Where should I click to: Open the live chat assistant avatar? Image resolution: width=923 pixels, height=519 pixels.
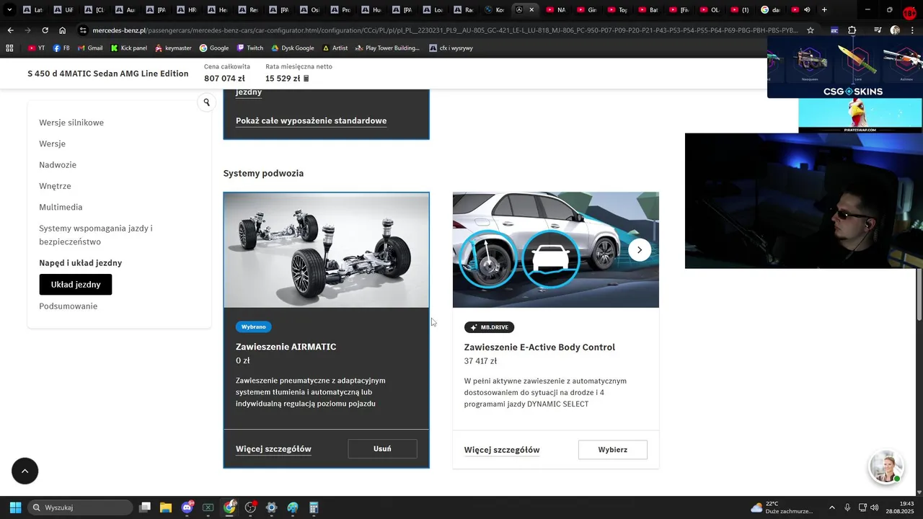click(886, 467)
